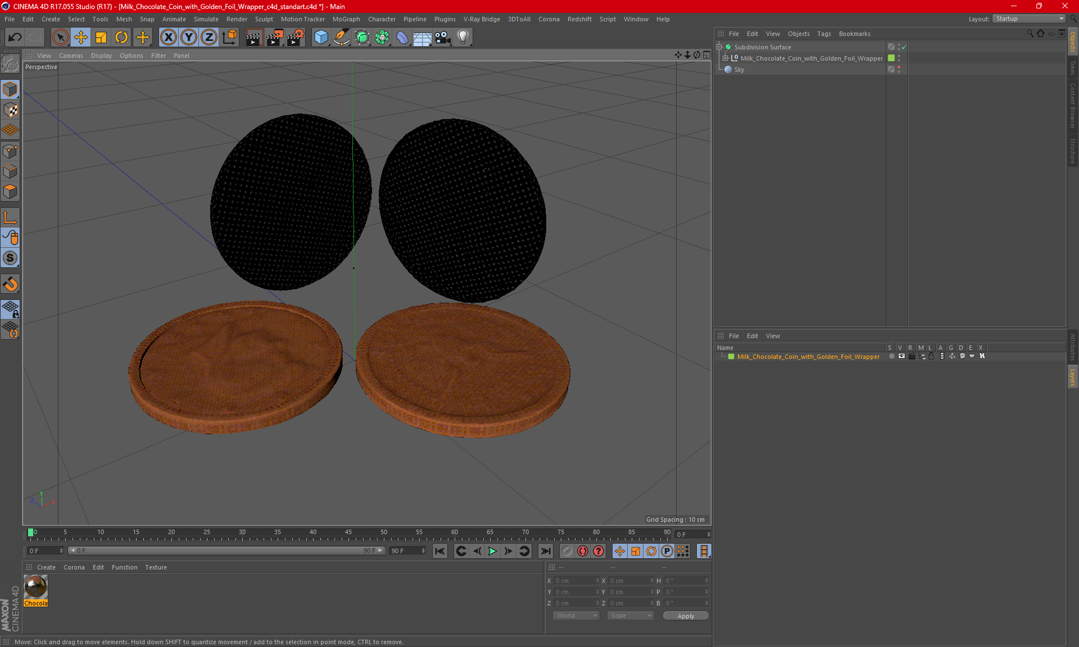Open the viewport Display menu

101,56
